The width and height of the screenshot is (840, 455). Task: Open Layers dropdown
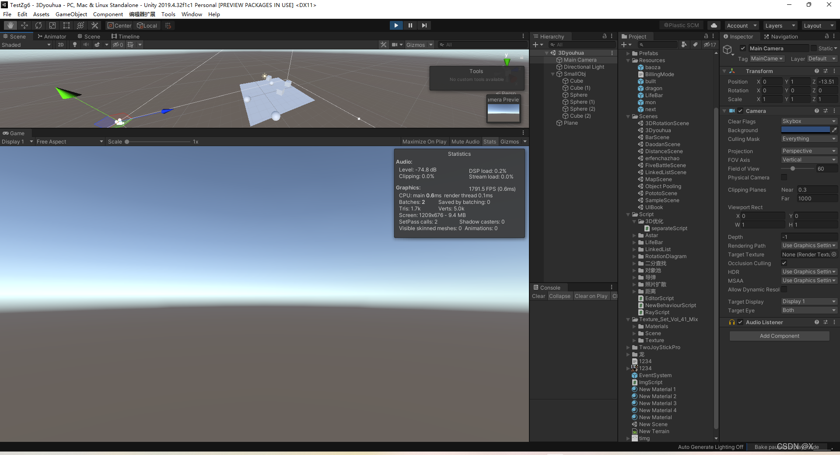coord(780,25)
